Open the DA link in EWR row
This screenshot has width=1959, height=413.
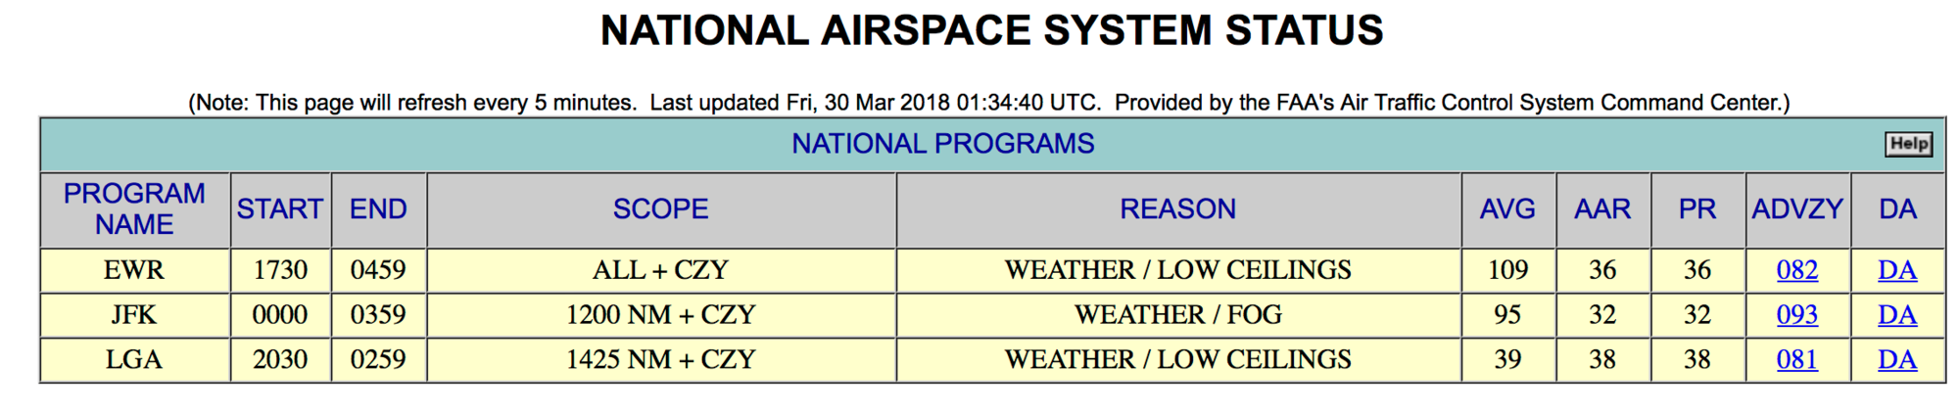pyautogui.click(x=1896, y=270)
